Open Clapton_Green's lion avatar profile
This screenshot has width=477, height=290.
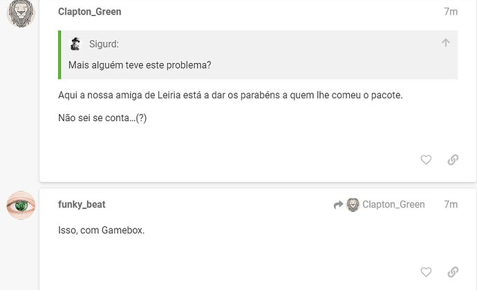click(x=21, y=13)
